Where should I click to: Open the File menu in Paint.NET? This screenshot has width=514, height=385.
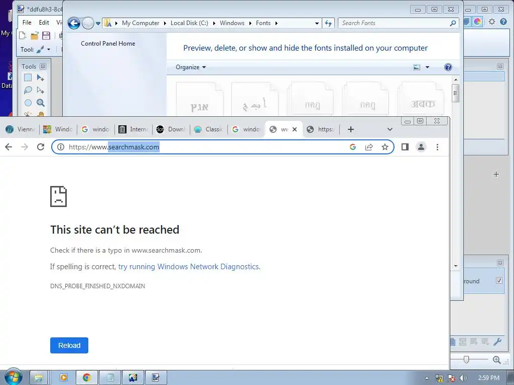coord(27,22)
